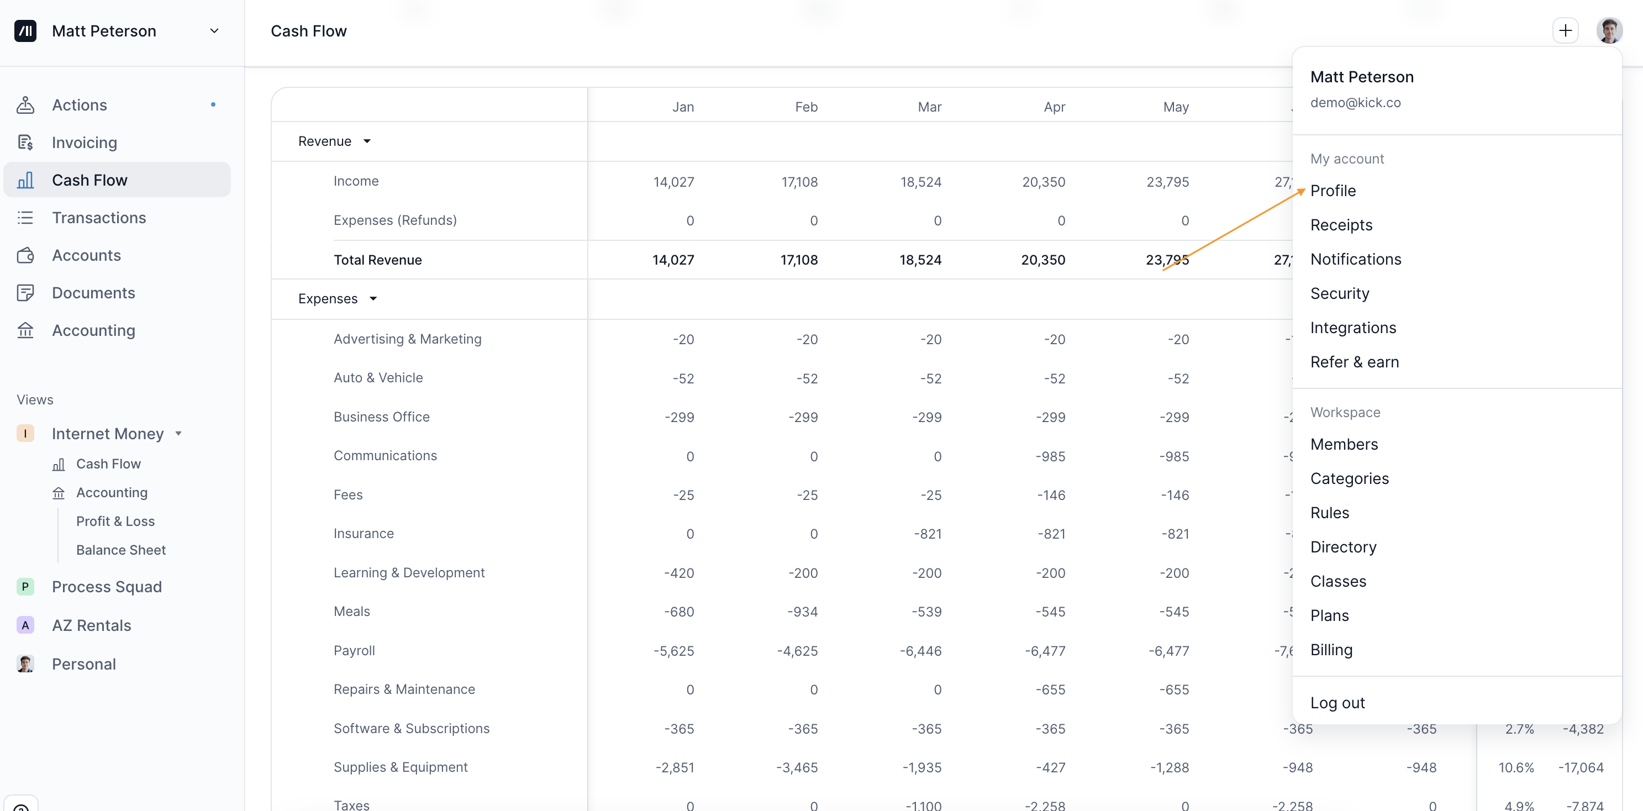Open Profit & Loss under Internet Money
This screenshot has width=1643, height=811.
click(115, 521)
